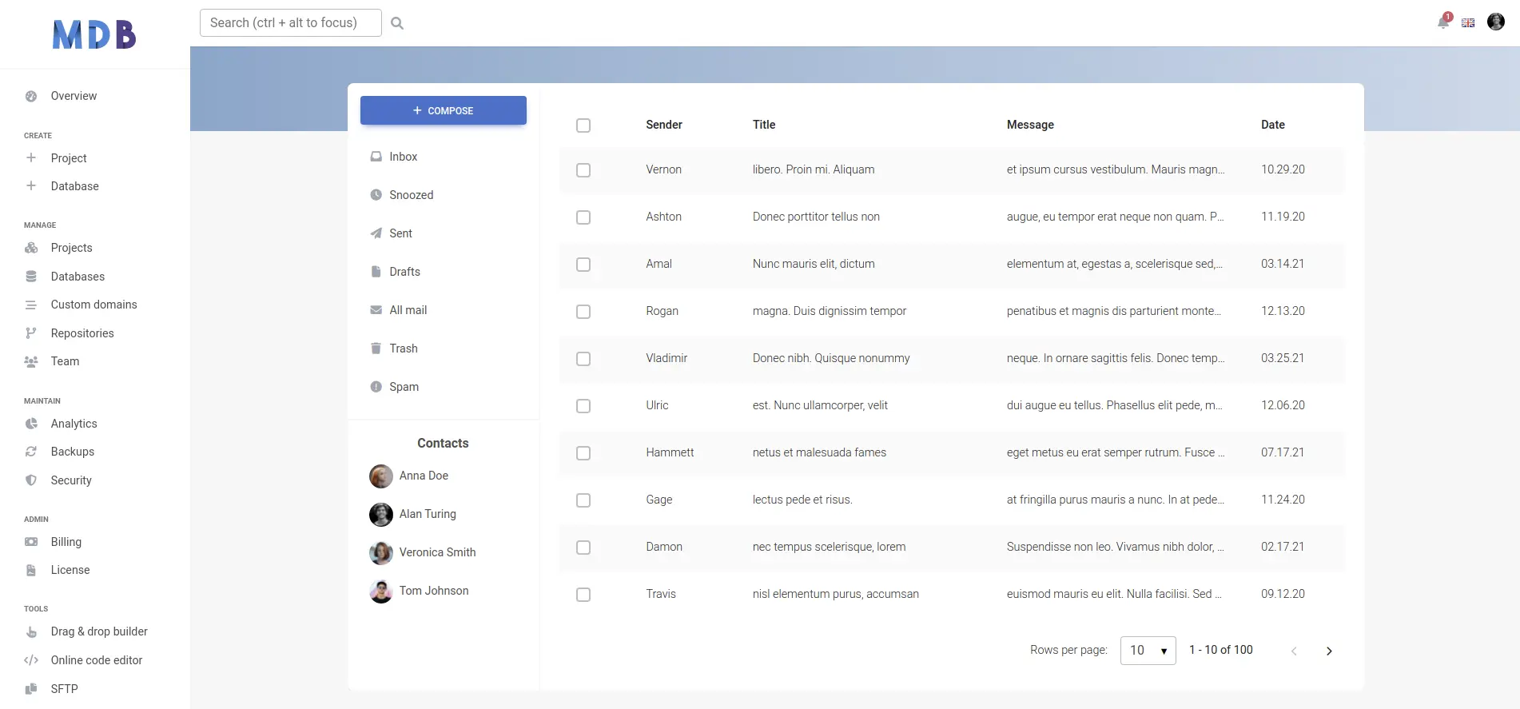Click the Billing money icon
This screenshot has height=709, width=1520.
[x=31, y=542]
